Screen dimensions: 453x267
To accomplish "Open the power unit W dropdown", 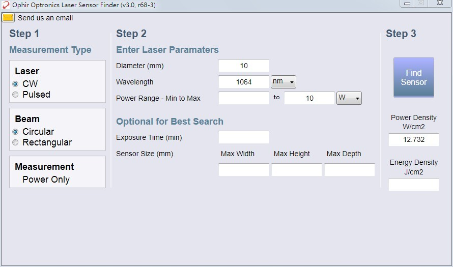I will pyautogui.click(x=349, y=98).
